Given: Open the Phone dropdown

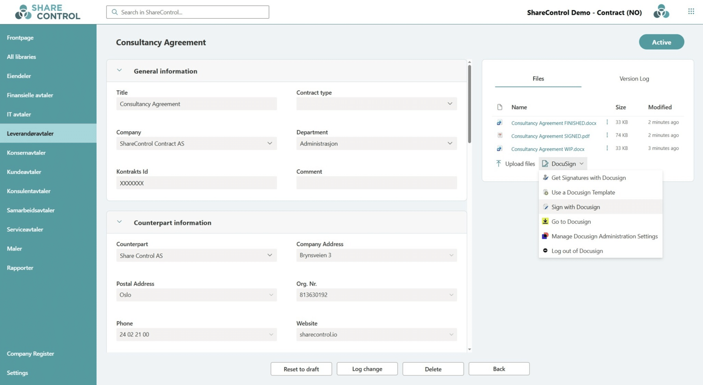Looking at the screenshot, I should click(x=196, y=334).
